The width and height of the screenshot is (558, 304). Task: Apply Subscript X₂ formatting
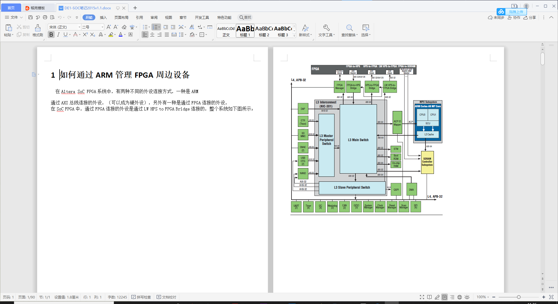click(x=93, y=34)
